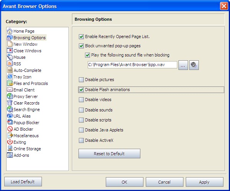Select the Mouse category
The image size is (230, 191).
(x=20, y=57)
